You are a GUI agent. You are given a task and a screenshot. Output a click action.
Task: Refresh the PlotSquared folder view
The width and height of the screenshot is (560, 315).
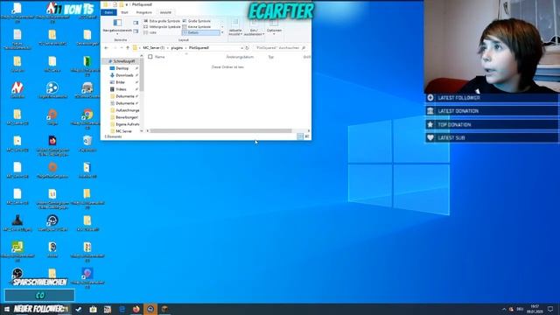(x=247, y=48)
